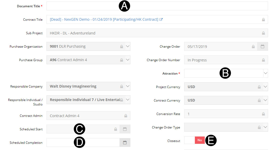Expand the Responsible Individual / Studio dropdown
The width and height of the screenshot is (272, 150).
coord(128,100)
